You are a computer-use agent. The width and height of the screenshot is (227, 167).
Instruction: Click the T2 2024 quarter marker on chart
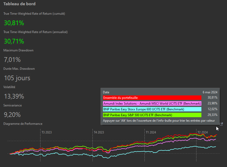203,132
